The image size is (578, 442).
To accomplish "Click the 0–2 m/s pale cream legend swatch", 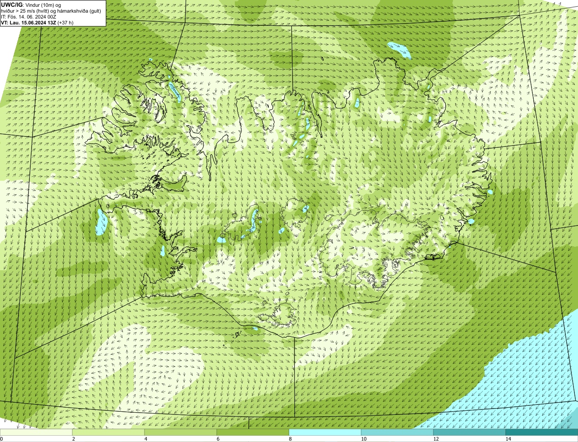I will [x=36, y=432].
